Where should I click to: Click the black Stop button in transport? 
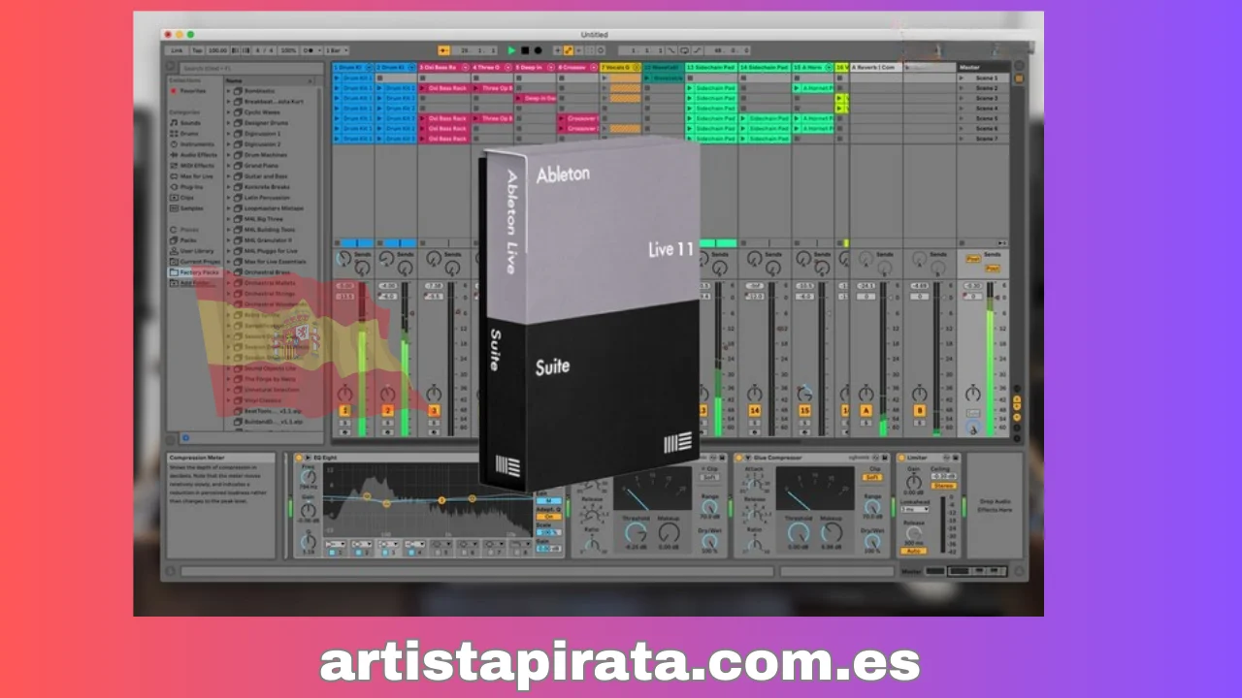click(x=525, y=50)
